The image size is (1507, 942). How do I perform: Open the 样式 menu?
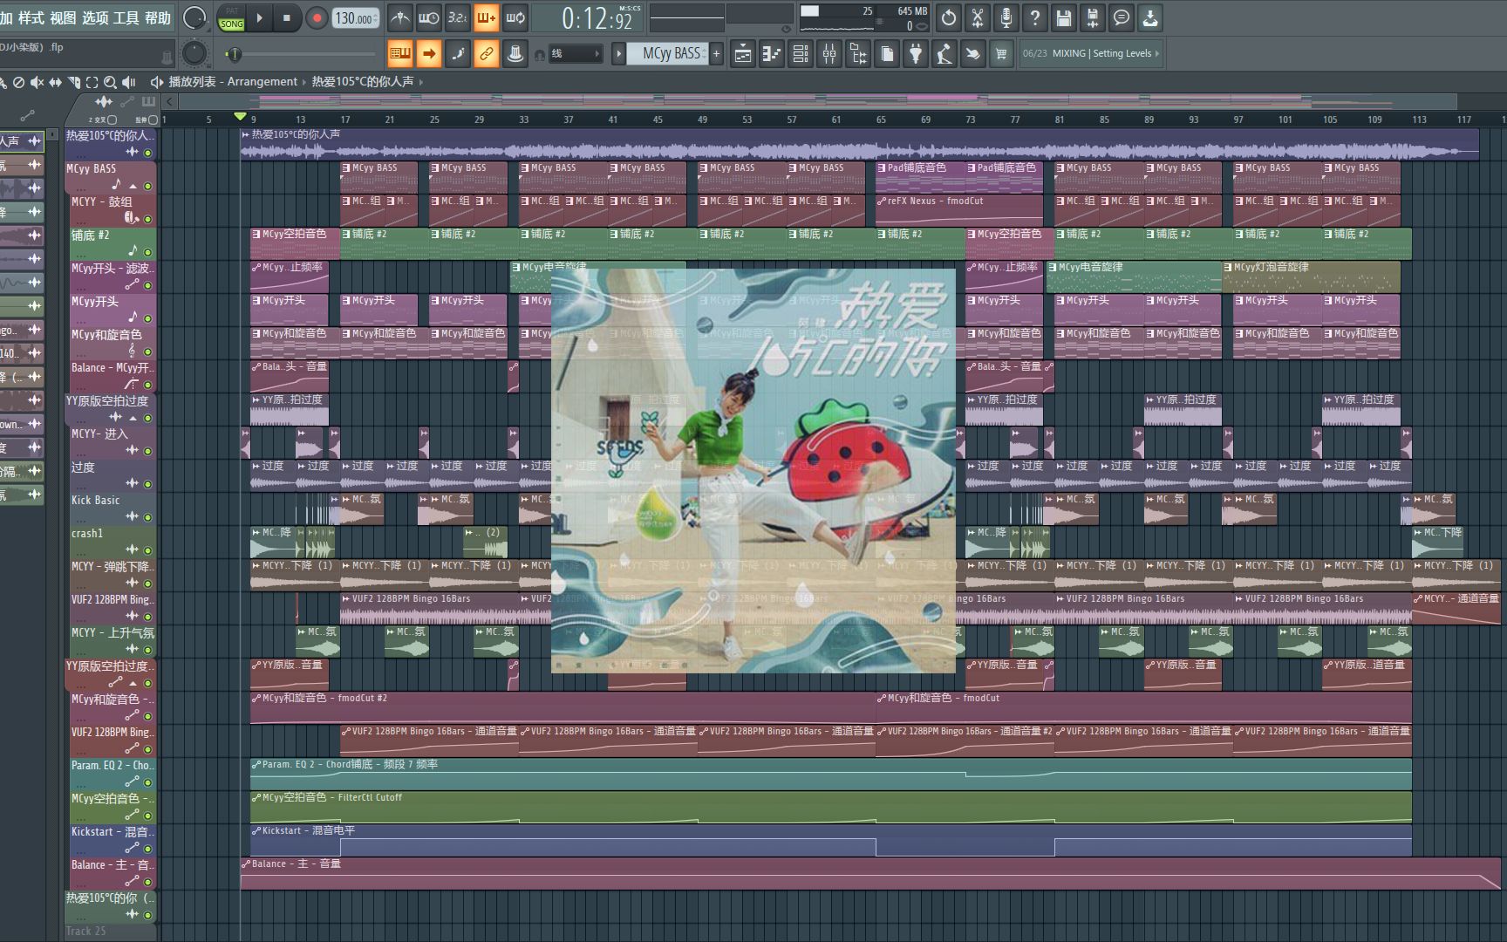coord(31,17)
